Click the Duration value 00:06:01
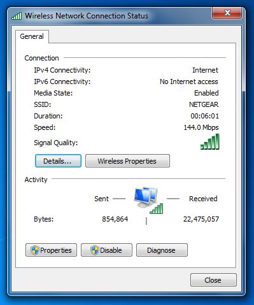Image resolution: width=254 pixels, height=305 pixels. pos(204,116)
